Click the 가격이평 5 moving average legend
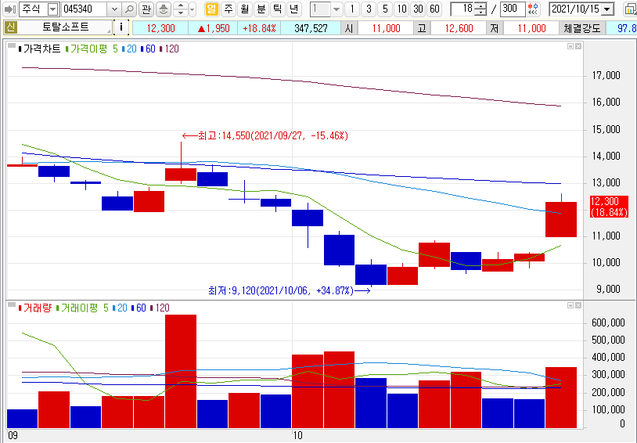This screenshot has height=443, width=637. [92, 49]
